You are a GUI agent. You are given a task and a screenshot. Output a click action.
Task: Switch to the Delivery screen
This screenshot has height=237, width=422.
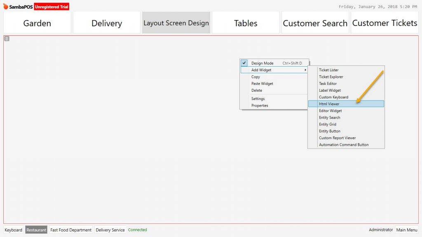107,23
